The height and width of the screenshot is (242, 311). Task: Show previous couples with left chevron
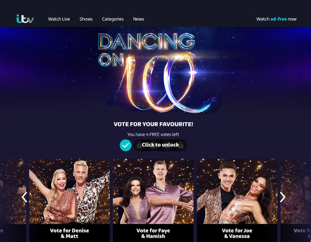(x=24, y=197)
